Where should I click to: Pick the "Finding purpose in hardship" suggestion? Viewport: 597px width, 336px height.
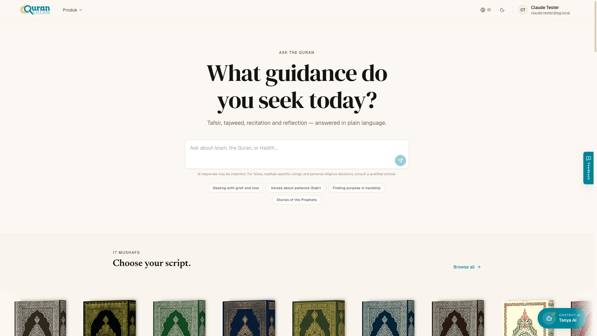357,188
